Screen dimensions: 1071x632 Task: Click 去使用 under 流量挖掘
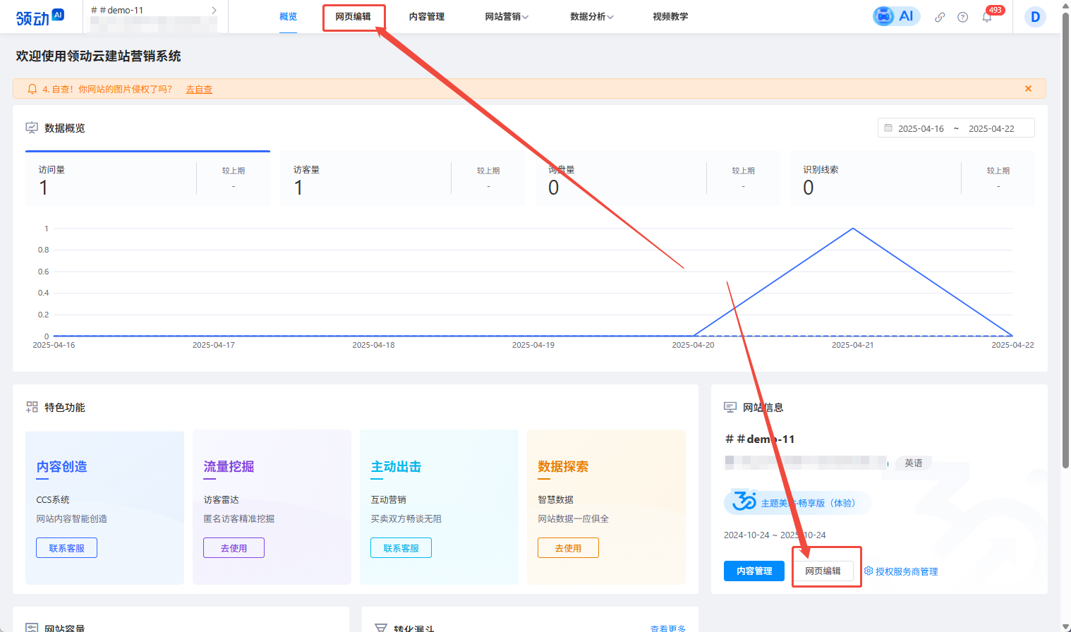point(234,547)
